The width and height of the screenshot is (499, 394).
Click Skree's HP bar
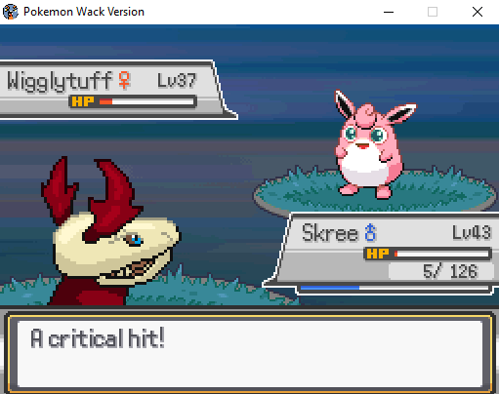(441, 254)
